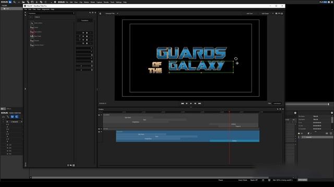Play the title preview

tap(191, 103)
